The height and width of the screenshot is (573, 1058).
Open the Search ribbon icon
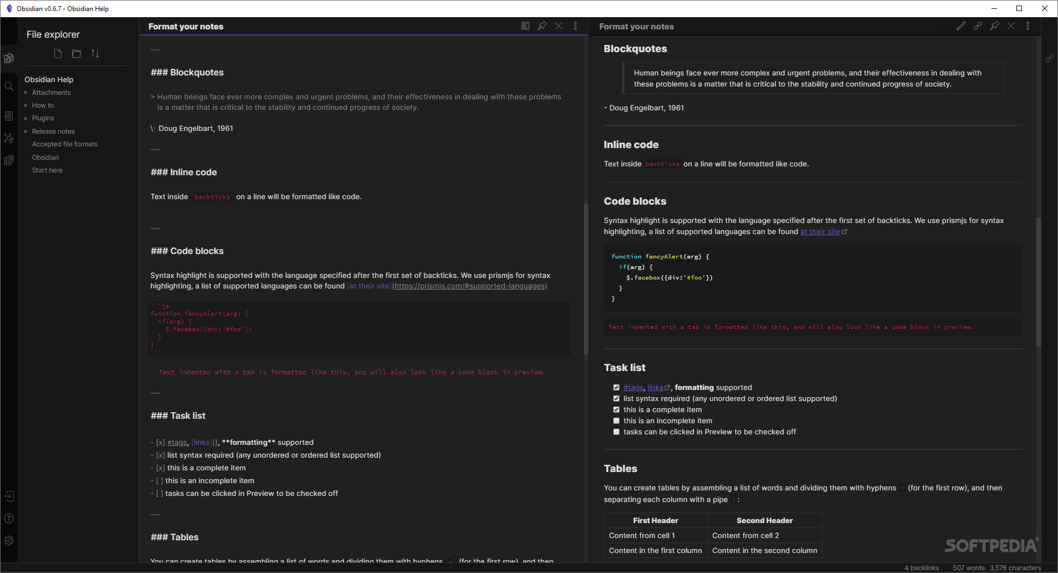(9, 86)
